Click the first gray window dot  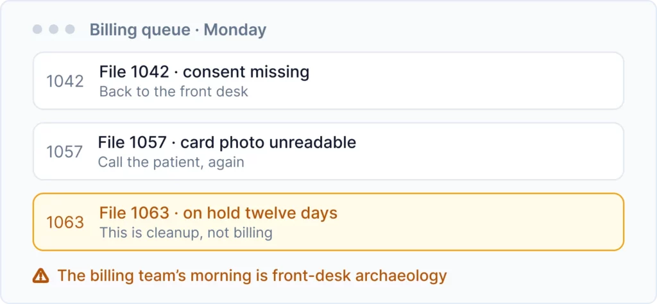[37, 30]
